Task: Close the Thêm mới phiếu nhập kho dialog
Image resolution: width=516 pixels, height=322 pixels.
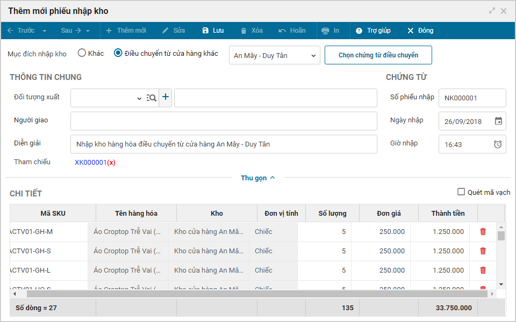Action: (x=504, y=11)
